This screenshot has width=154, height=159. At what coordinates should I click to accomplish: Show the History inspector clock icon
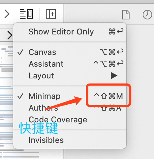[147, 15]
